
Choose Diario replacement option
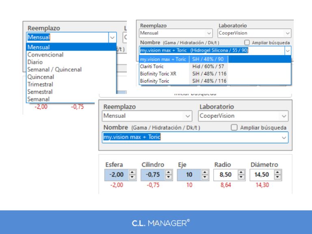35,62
